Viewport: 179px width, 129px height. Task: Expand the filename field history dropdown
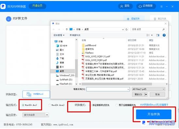(128, 89)
